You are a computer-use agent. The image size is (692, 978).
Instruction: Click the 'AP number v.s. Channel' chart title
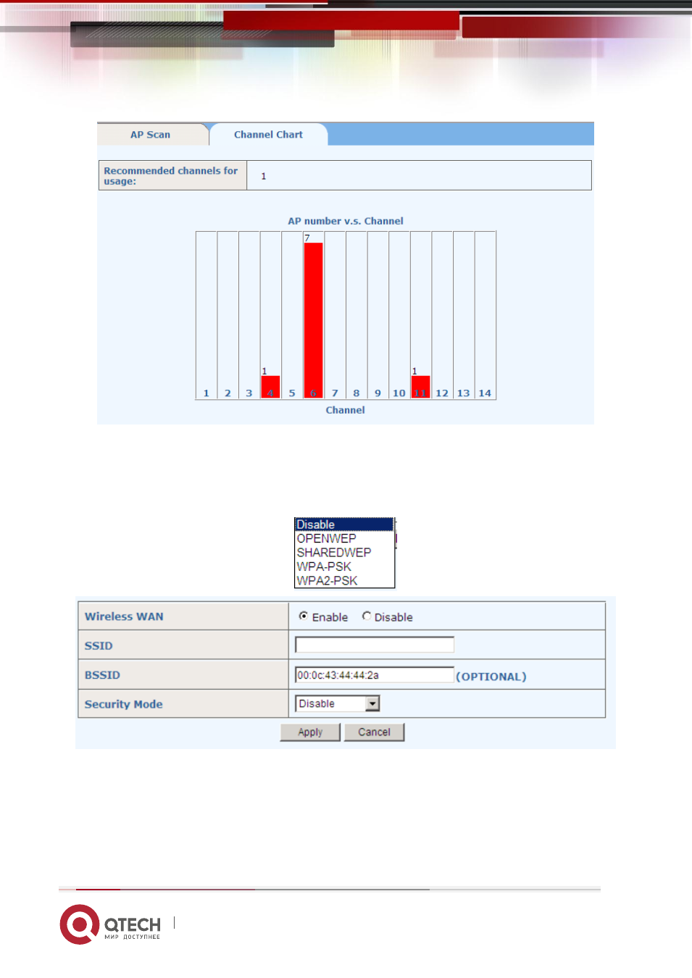pos(346,221)
